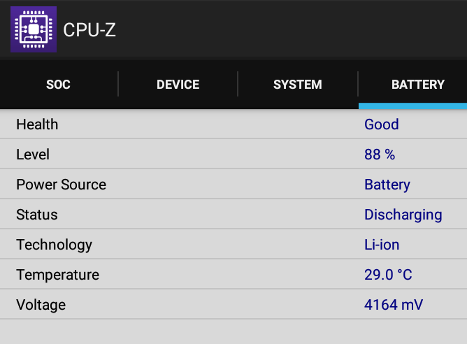Open the BATTERY tab
This screenshot has height=344, width=467.
click(418, 85)
